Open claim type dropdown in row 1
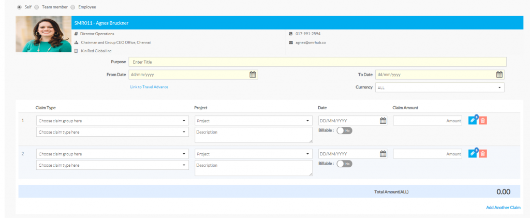Image resolution: width=530 pixels, height=218 pixels. [112, 132]
